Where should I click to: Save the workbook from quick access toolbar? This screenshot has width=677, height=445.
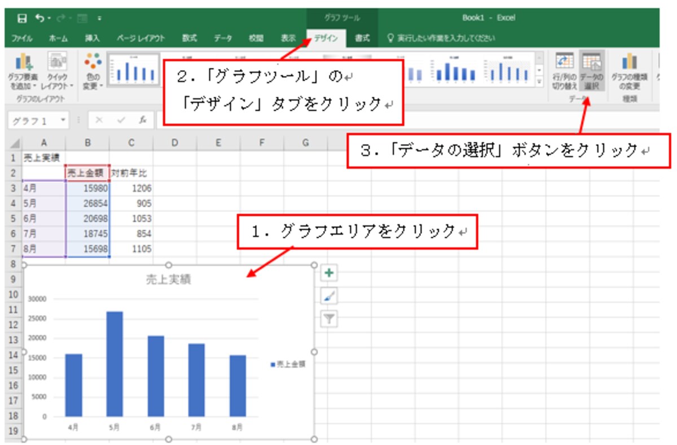[22, 18]
